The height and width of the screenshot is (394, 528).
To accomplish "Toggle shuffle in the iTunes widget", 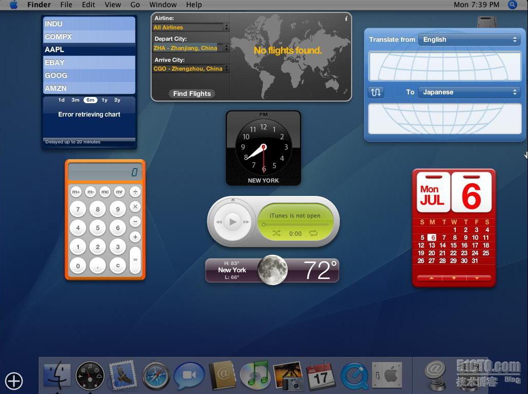I will click(276, 233).
